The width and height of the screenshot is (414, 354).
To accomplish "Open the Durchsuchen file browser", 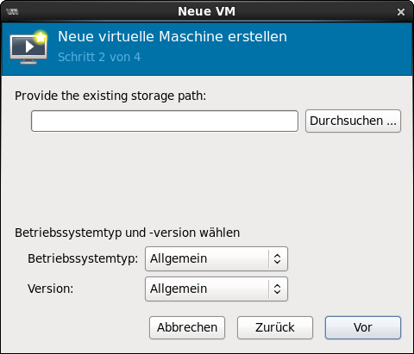I will click(x=353, y=121).
